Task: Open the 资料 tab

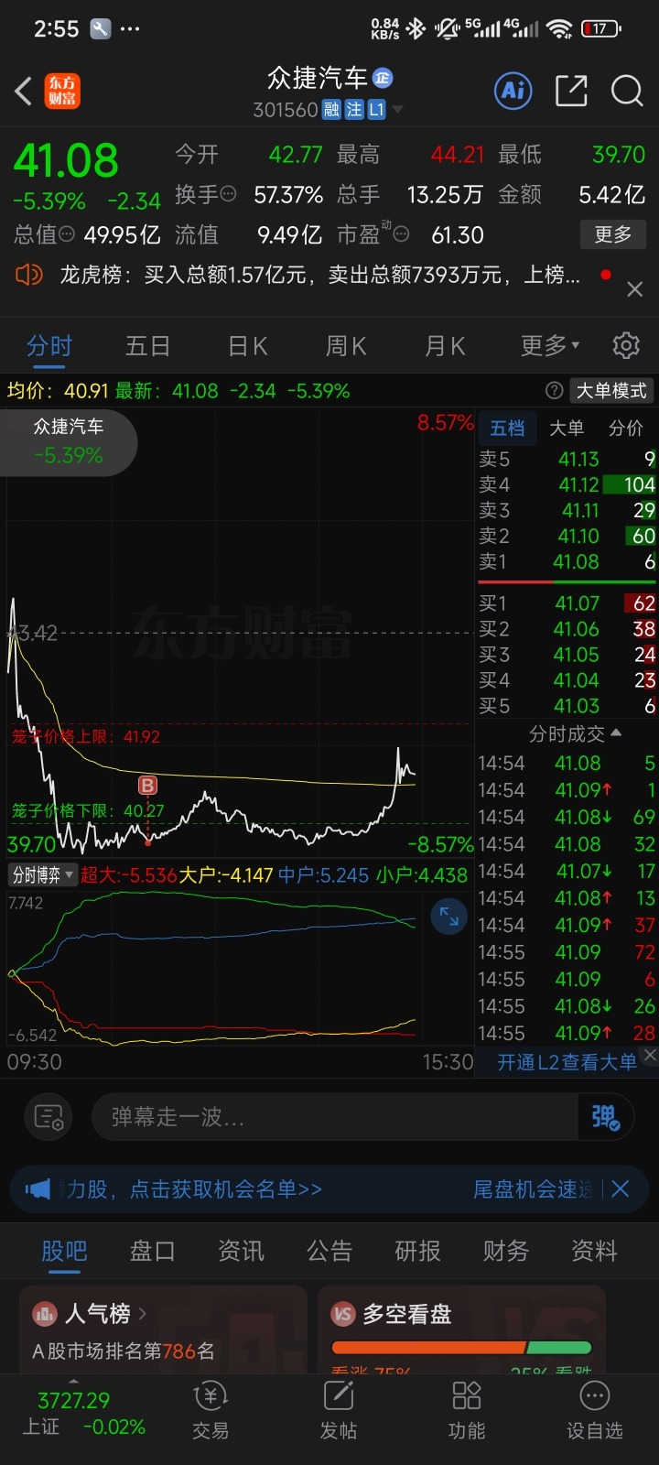Action: (594, 1251)
